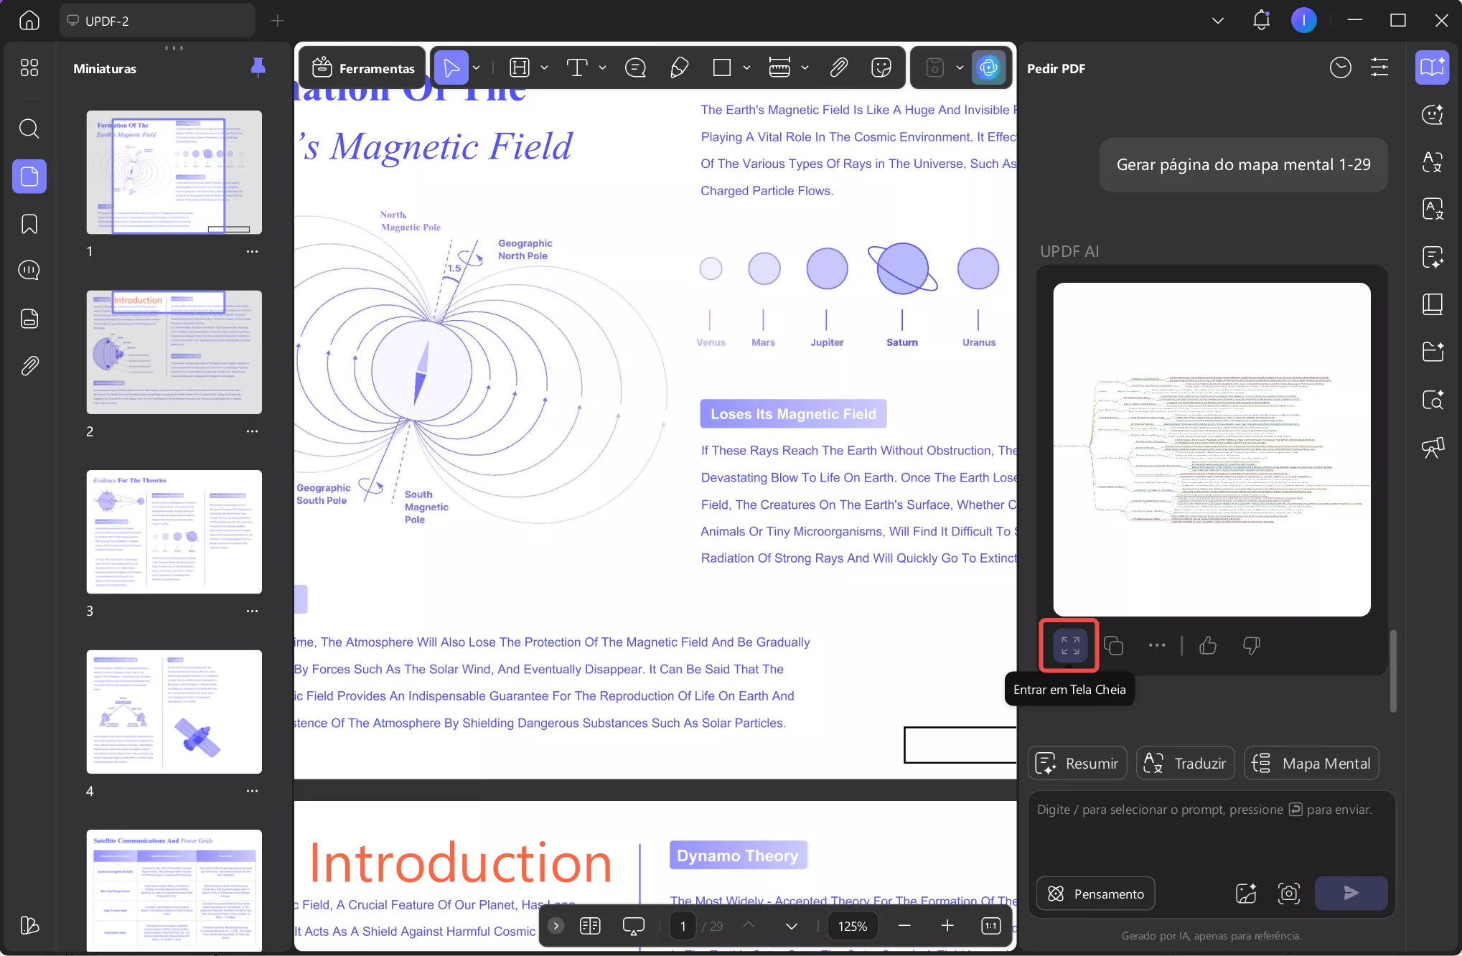
Task: Enter full screen for mind map
Action: click(1069, 646)
